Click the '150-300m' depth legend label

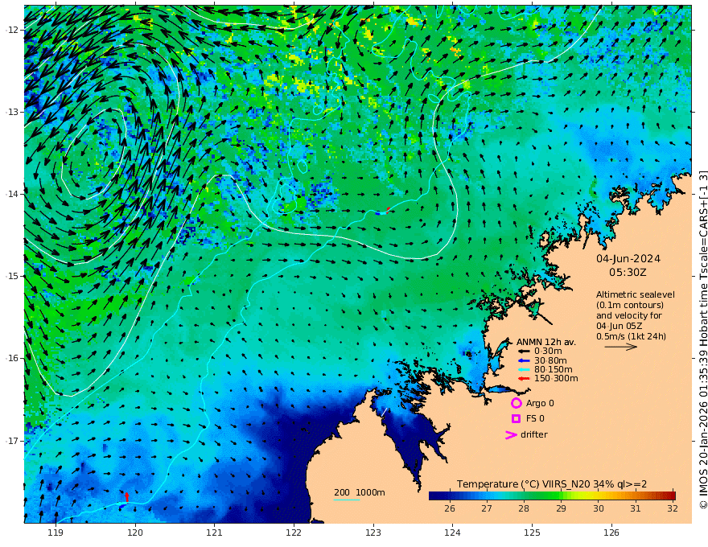[556, 379]
